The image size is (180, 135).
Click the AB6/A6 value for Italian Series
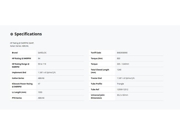click(x=41, y=78)
